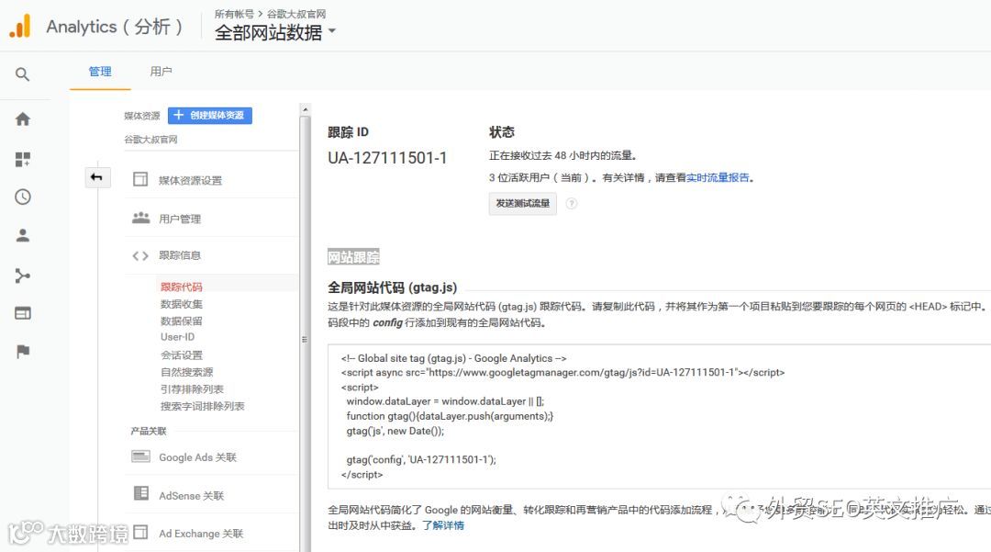The image size is (991, 552).
Task: Click the help question mark icon
Action: click(x=572, y=204)
